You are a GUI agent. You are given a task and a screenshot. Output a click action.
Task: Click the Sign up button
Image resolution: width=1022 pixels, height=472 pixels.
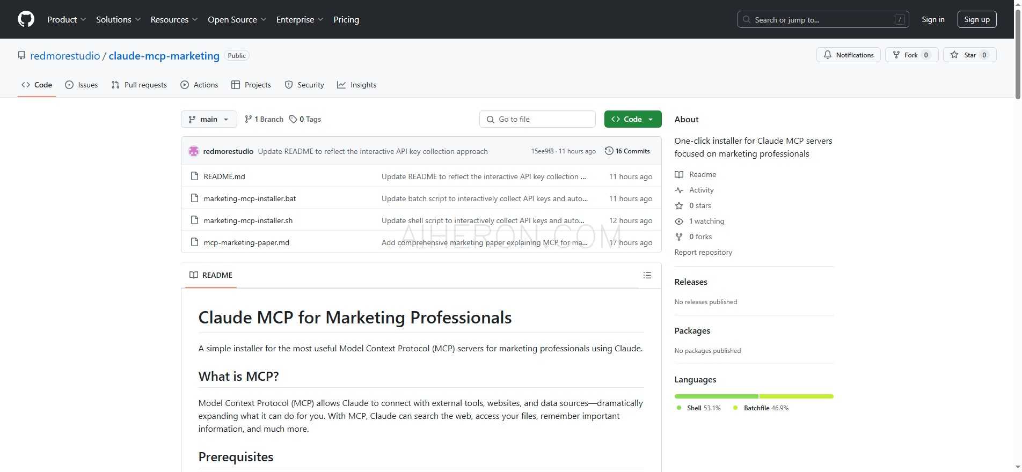[x=977, y=19]
